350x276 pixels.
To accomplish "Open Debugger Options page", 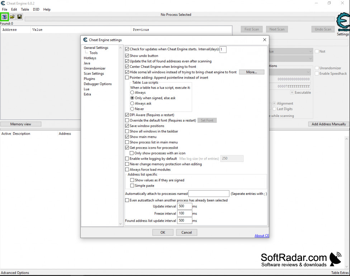I will point(98,84).
